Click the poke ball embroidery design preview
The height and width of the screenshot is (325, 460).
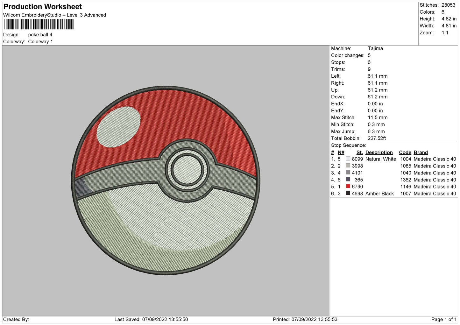point(166,180)
